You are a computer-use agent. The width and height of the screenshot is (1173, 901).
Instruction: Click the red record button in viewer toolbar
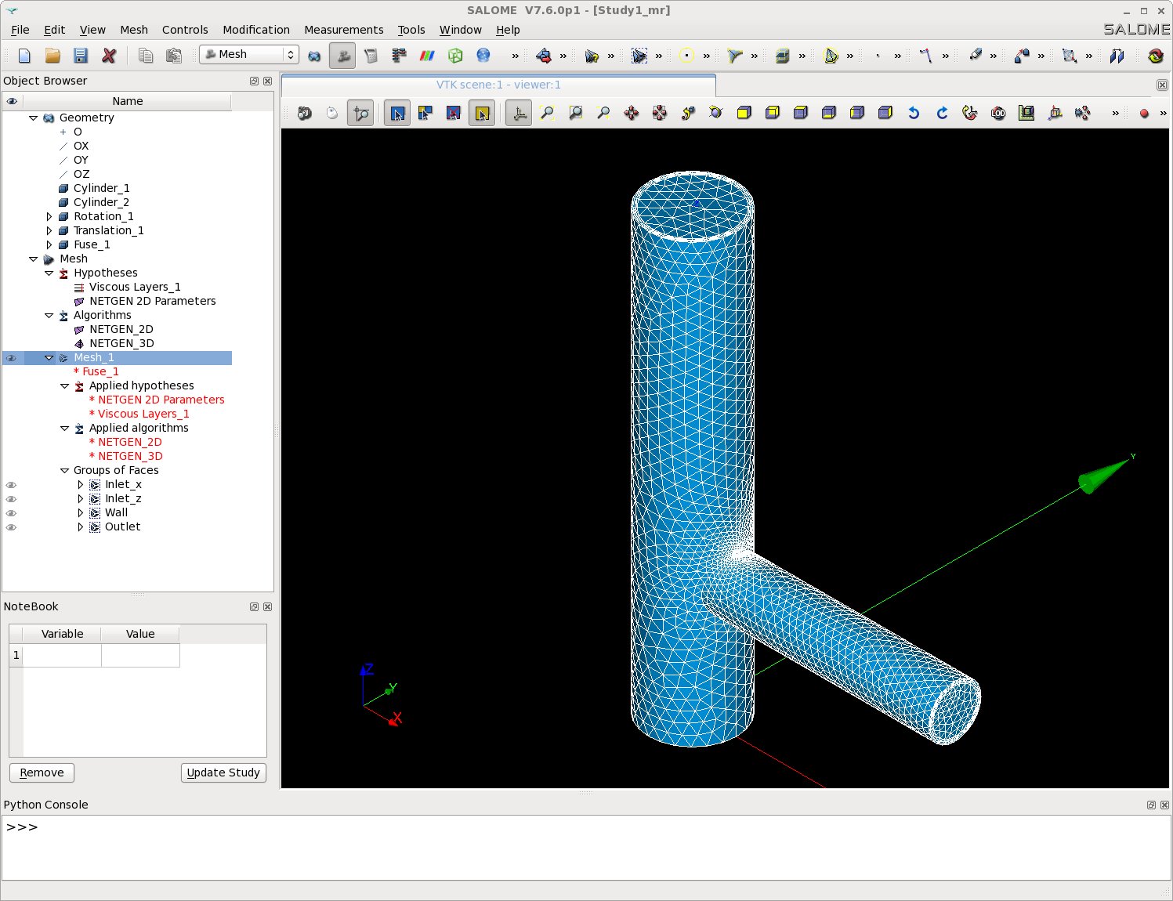click(1144, 114)
